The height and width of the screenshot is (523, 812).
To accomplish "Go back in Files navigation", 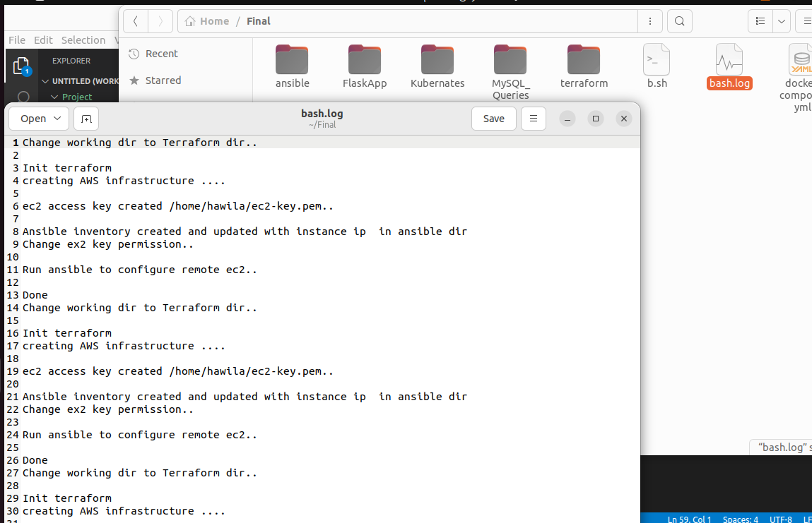I will tap(136, 21).
